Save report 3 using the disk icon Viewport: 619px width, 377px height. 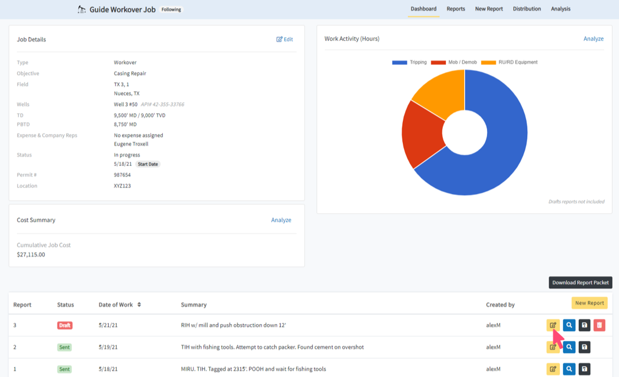584,325
